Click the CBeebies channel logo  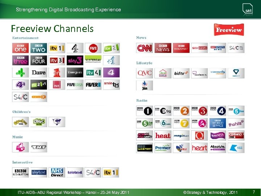(x=20, y=122)
